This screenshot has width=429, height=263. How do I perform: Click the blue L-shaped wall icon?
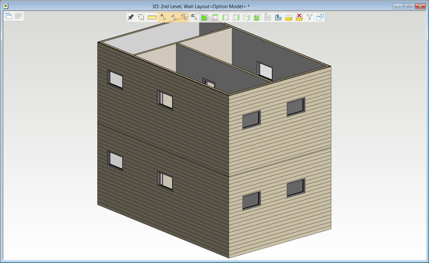(278, 17)
